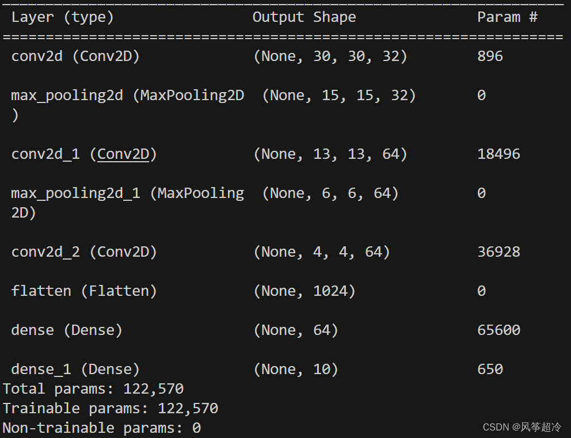Click output shape (None, 15, 15, 32)
This screenshot has width=571, height=438.
(x=339, y=96)
